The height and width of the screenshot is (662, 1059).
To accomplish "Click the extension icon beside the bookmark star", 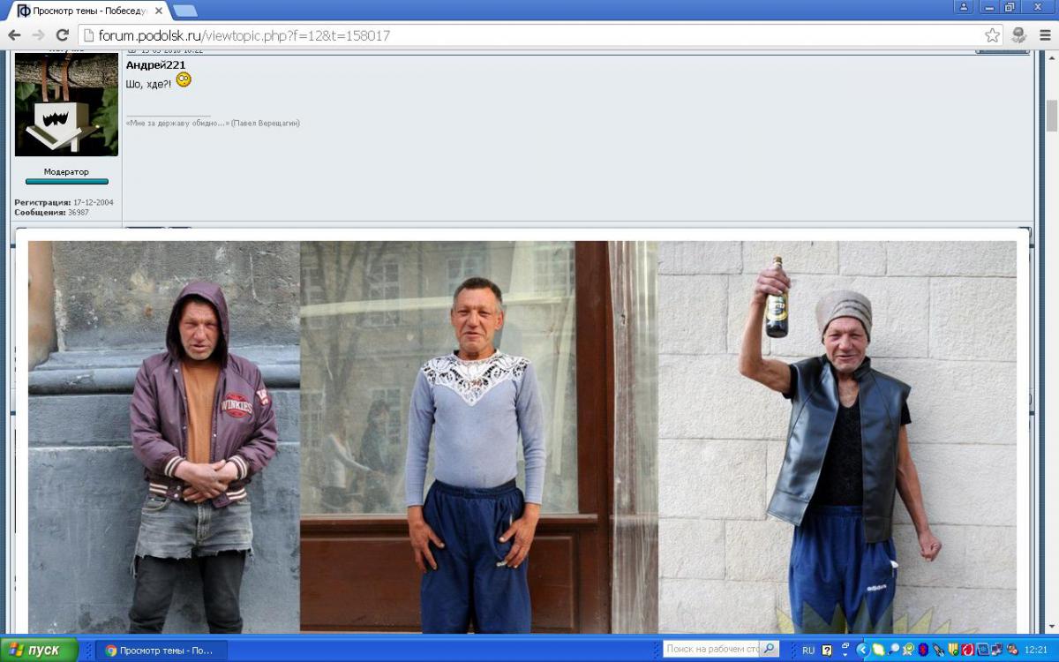I will (1019, 35).
